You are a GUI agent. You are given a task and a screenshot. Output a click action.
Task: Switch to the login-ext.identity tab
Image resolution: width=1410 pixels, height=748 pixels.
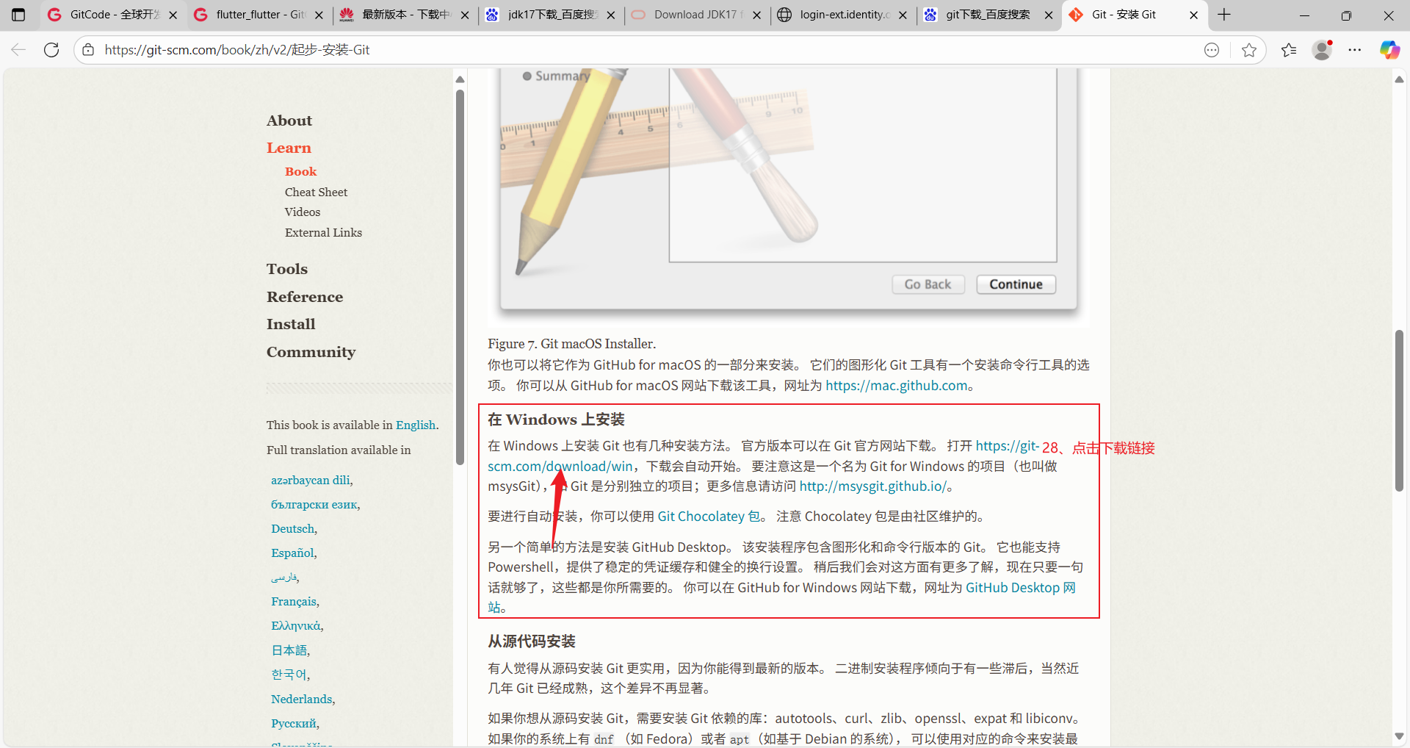[x=843, y=15]
